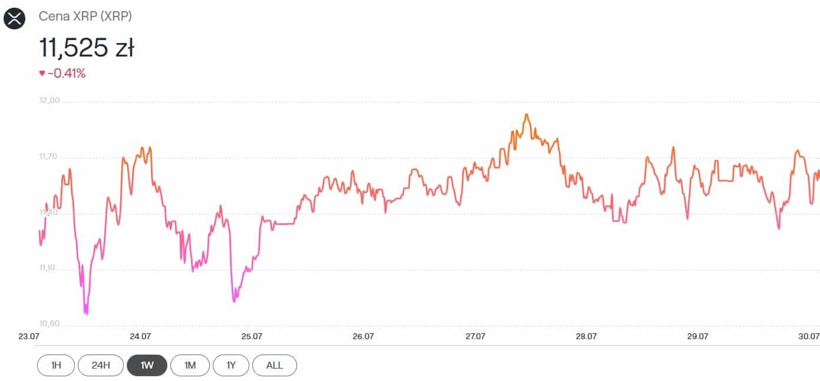Show the 1Y price history
This screenshot has width=820, height=381.
(x=231, y=365)
